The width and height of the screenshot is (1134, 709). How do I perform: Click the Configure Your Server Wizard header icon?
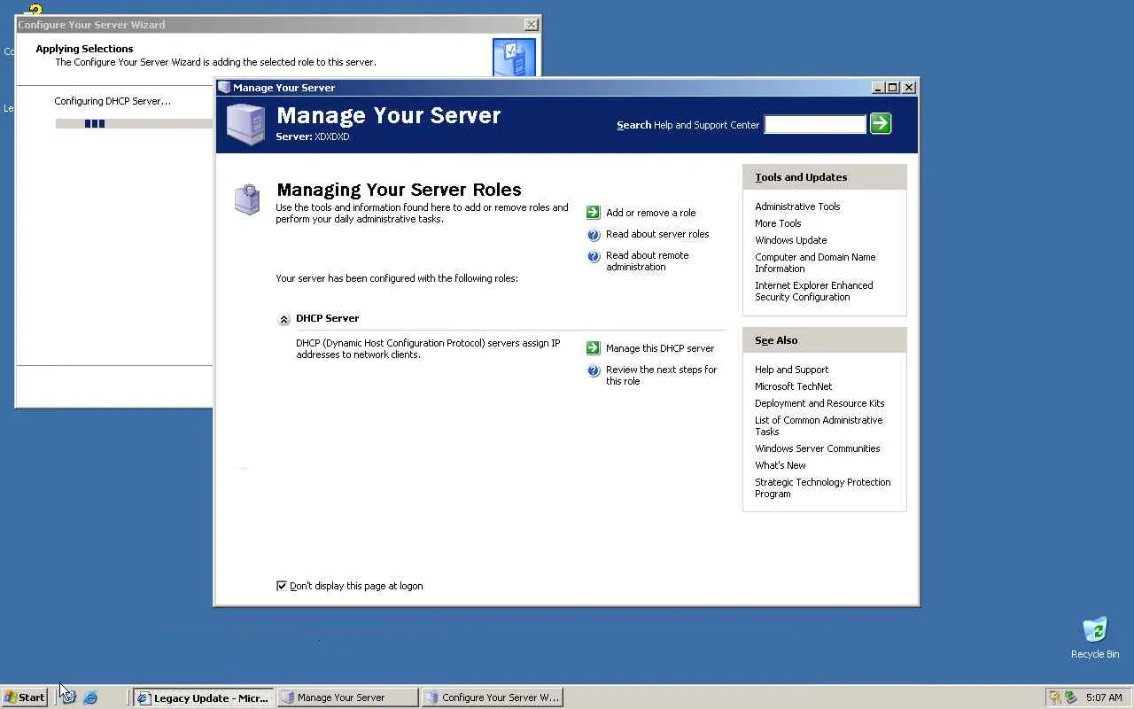514,57
